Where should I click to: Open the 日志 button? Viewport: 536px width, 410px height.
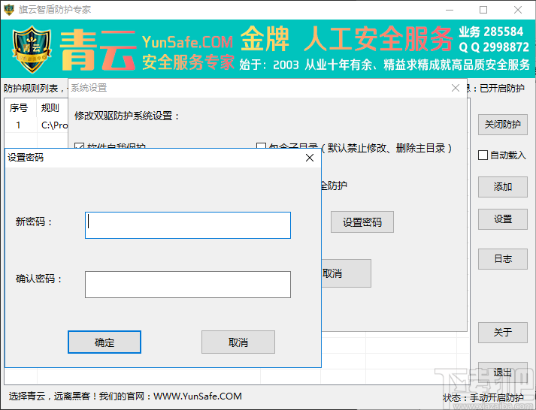click(502, 259)
